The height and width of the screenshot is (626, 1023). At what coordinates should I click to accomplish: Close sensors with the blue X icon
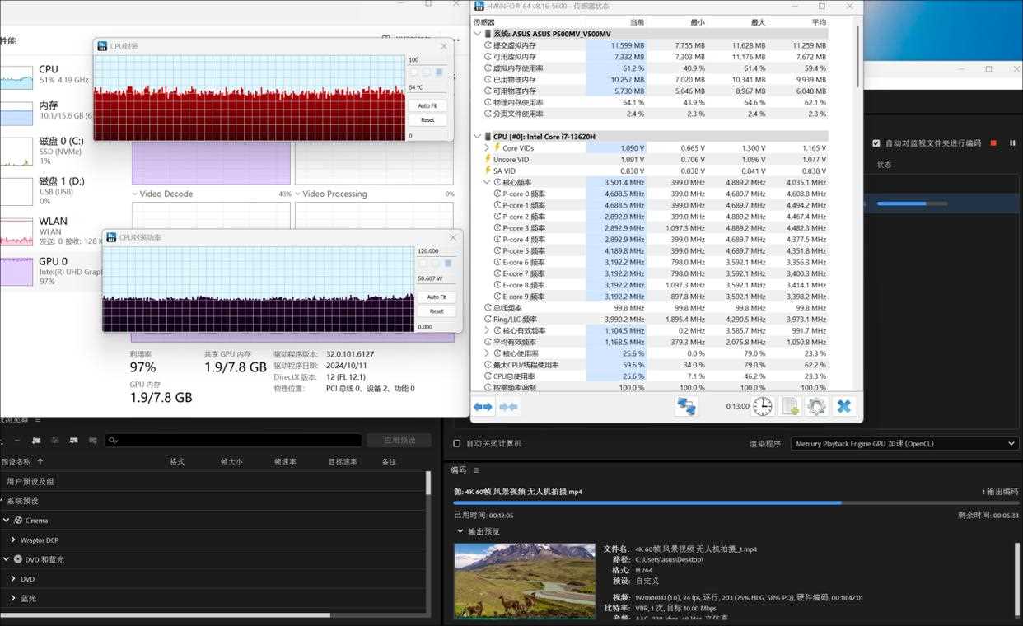tap(843, 406)
